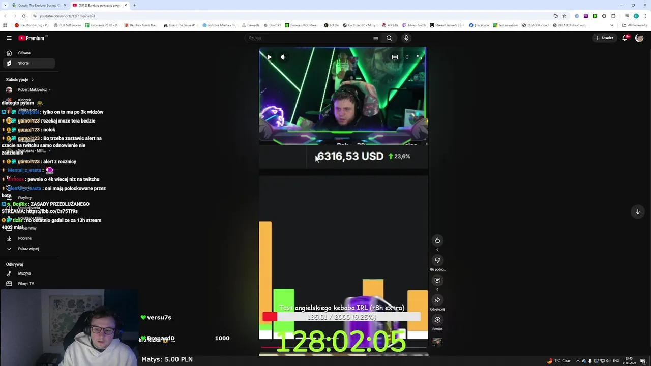Open the 3UK Self Service bookmark

(x=67, y=25)
